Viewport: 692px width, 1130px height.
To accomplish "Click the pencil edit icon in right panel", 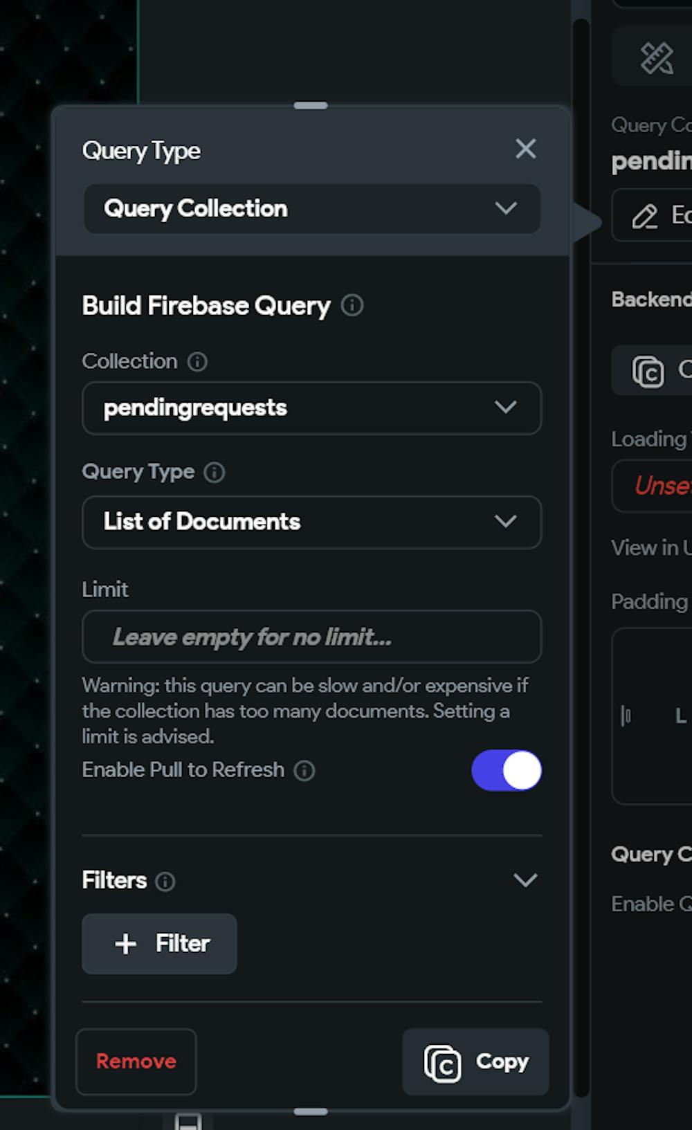I will (645, 217).
